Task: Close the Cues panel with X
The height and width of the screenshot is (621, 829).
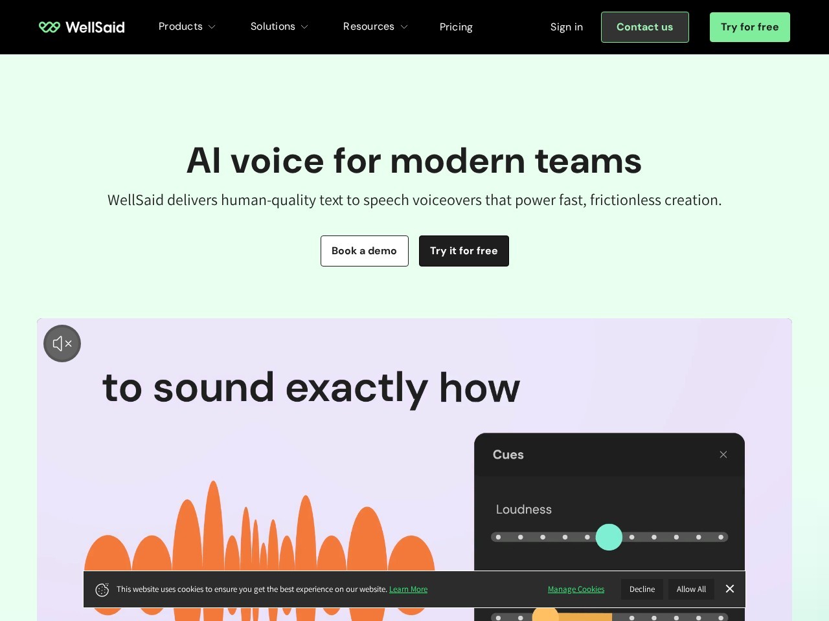Action: [723, 455]
